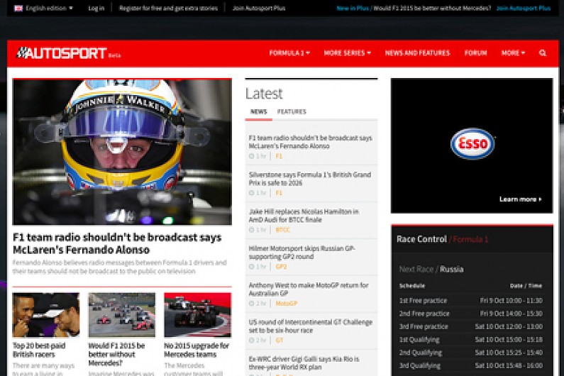The height and width of the screenshot is (376, 564).
Task: Click 'Fri 9 Oct 10:00 - 11:30' time
Action: pyautogui.click(x=511, y=300)
